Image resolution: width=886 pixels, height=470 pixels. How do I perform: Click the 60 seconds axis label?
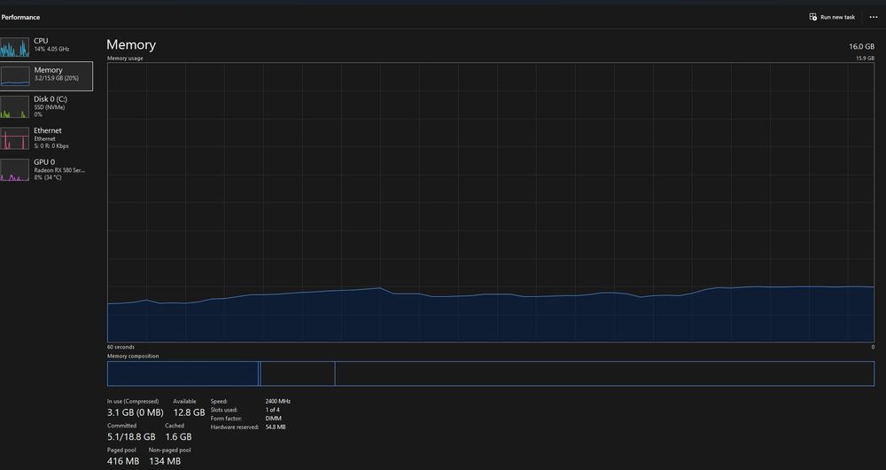click(x=120, y=348)
